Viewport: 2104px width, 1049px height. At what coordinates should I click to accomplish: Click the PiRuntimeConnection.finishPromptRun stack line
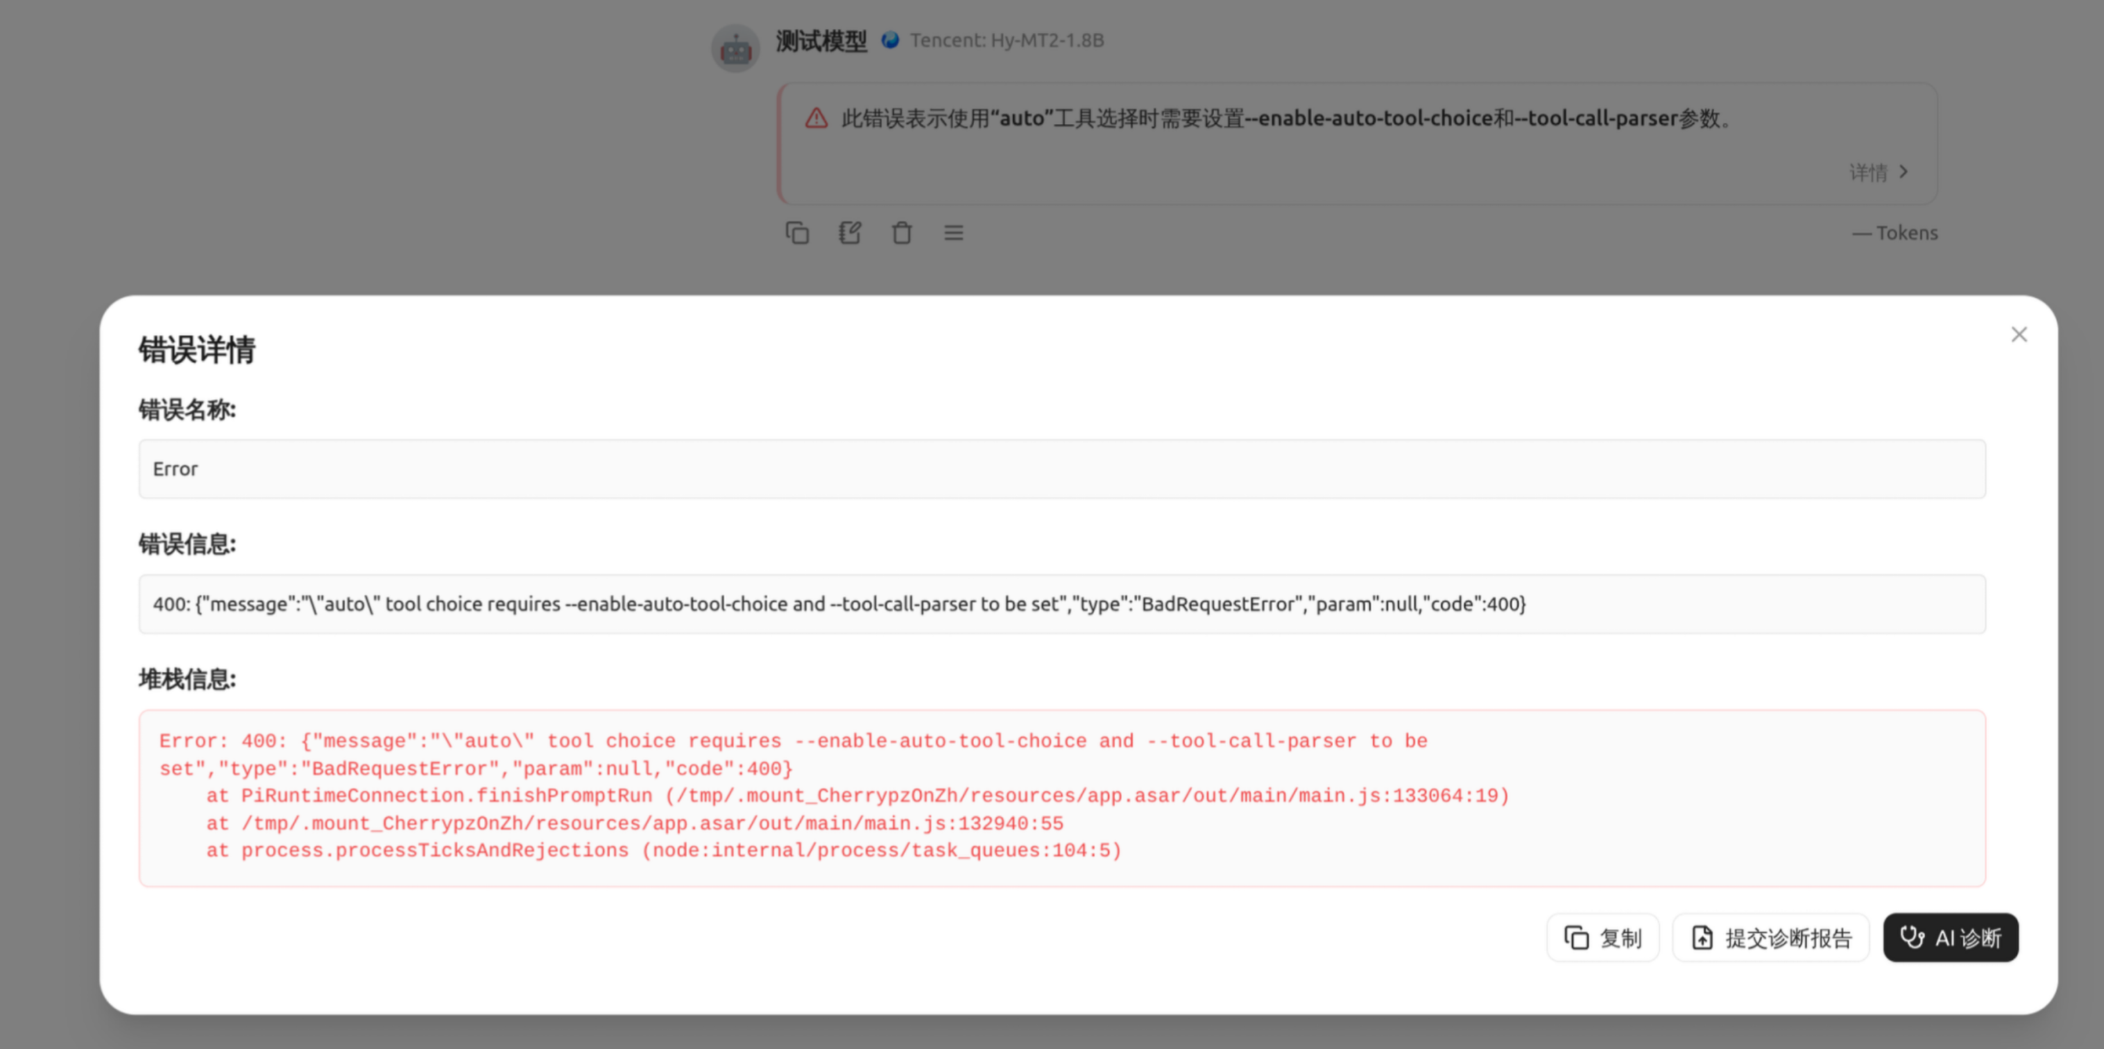[858, 796]
